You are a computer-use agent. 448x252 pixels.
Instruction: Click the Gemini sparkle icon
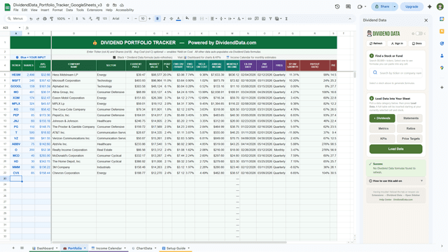429,6
